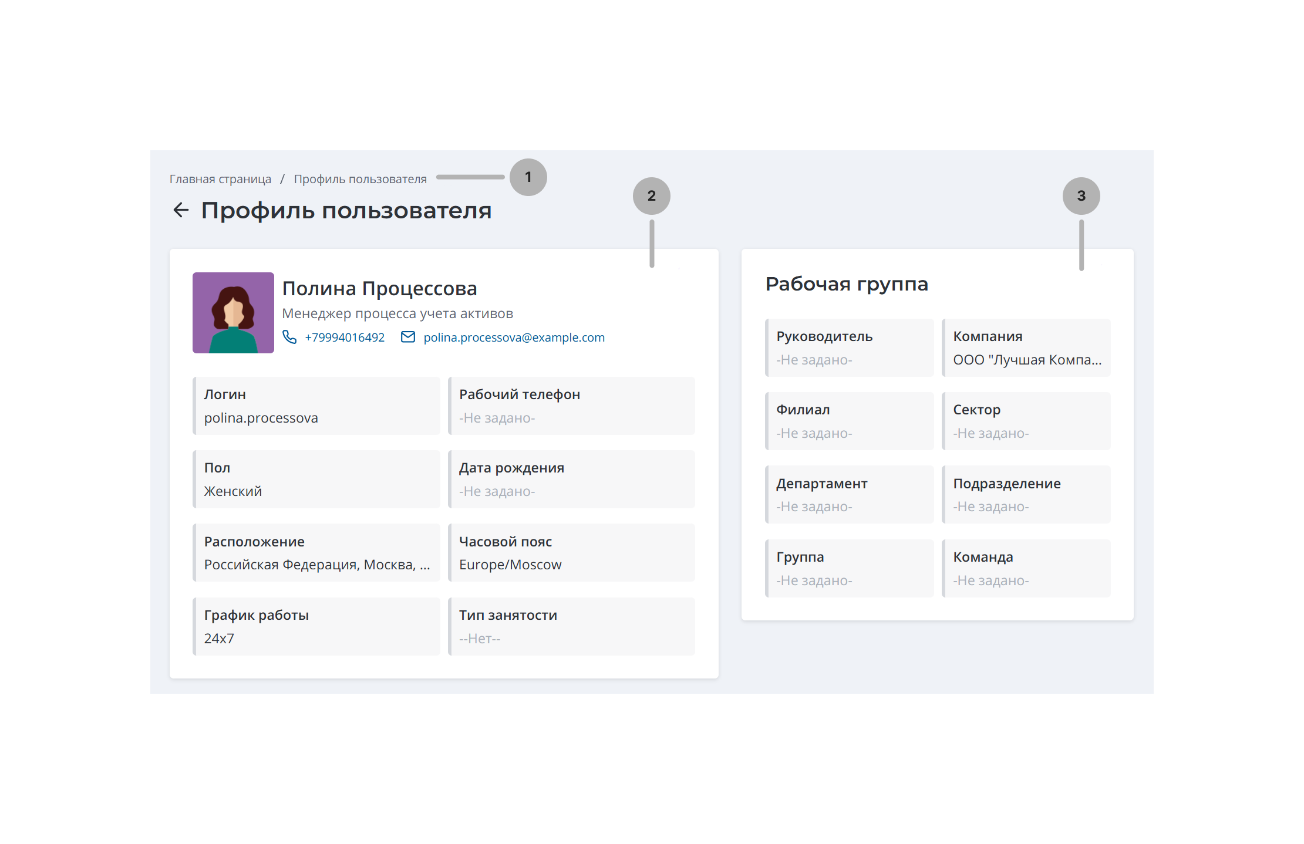This screenshot has height=844, width=1304.
Task: Open the Главная страница breadcrumb link
Action: (220, 179)
